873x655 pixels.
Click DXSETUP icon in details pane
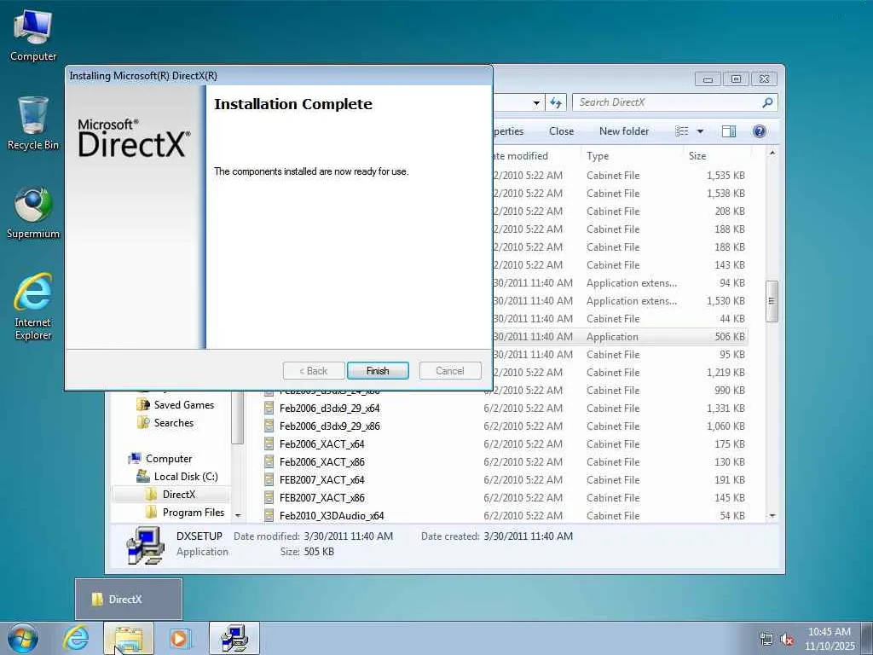145,545
